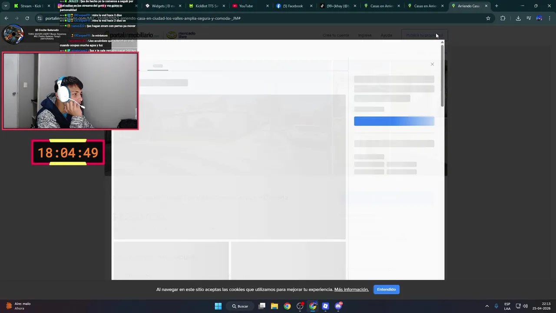Open a new browser tab
Viewport: 556px width, 313px height.
point(496,6)
